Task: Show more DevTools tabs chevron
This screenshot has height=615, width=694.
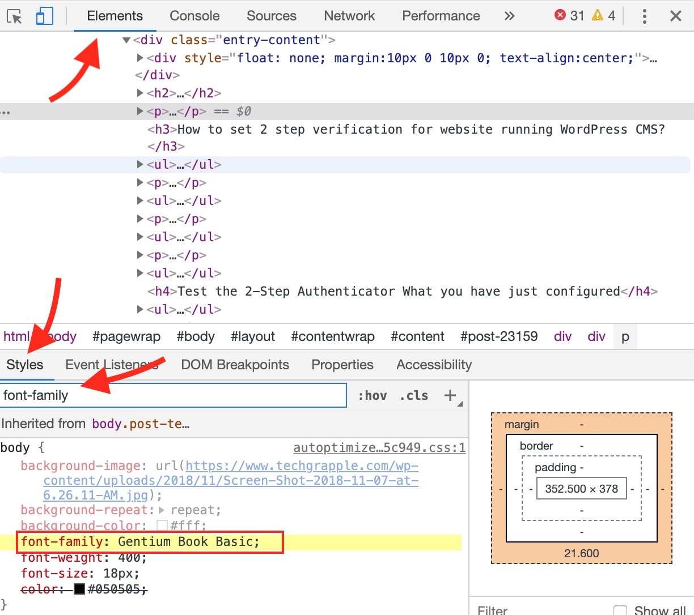Action: (509, 16)
